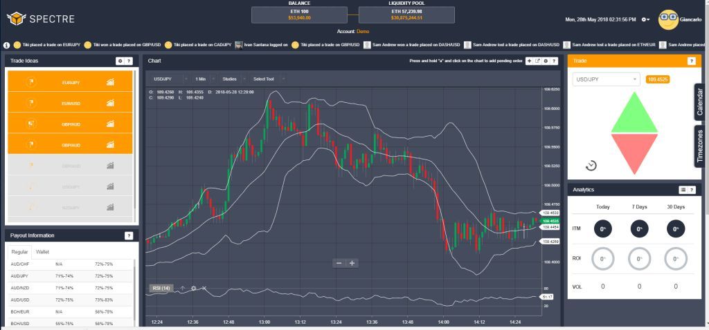
Task: Click Giancarlo's profile avatar
Action: 668,19
